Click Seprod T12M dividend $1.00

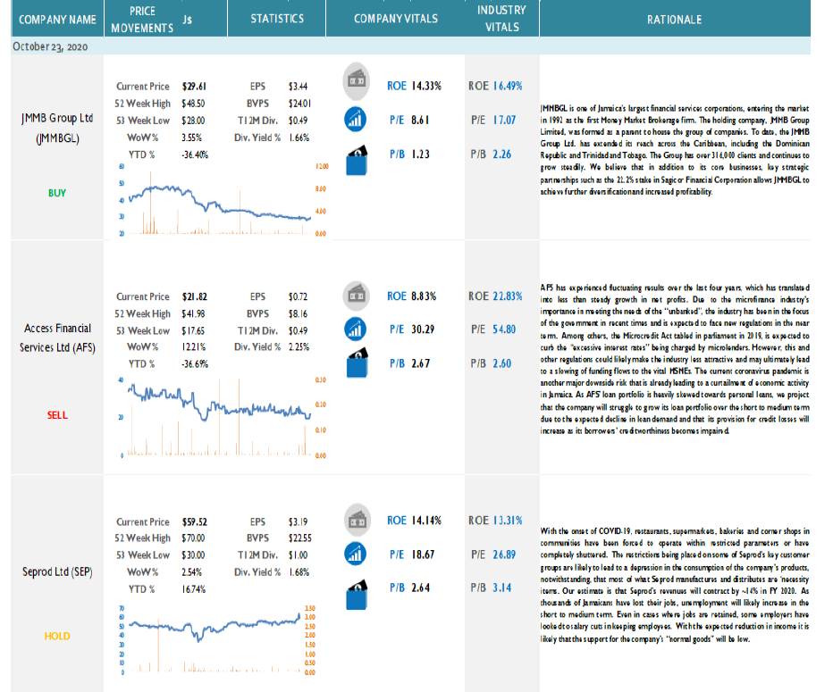pyautogui.click(x=298, y=555)
